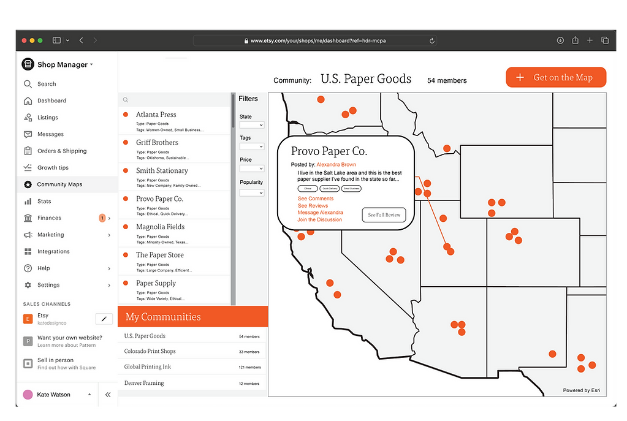The image size is (627, 421).
Task: Click the Get on the Map button
Action: click(x=556, y=77)
